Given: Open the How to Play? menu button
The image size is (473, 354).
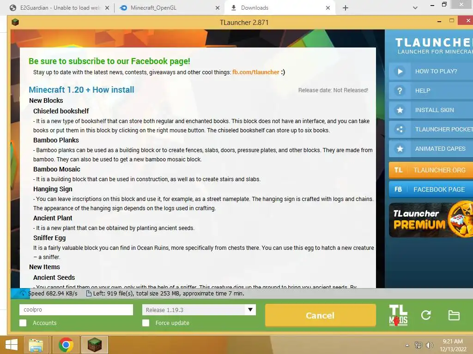Looking at the screenshot, I should (x=431, y=71).
